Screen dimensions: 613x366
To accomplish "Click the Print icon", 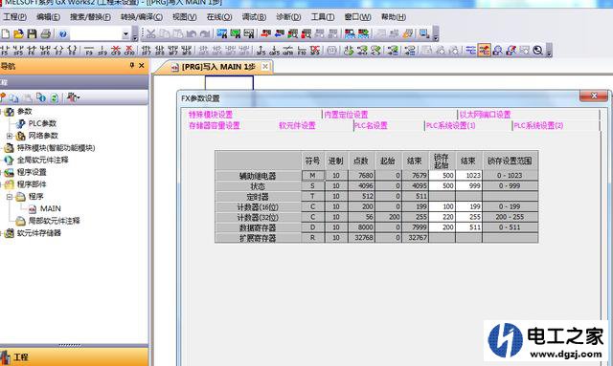I will (x=45, y=34).
